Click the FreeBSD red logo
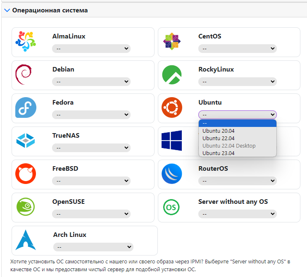This screenshot has height=277, width=307. click(26, 174)
